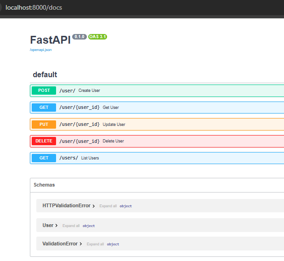
Task: Expand the User schema chevron
Action: click(x=57, y=226)
